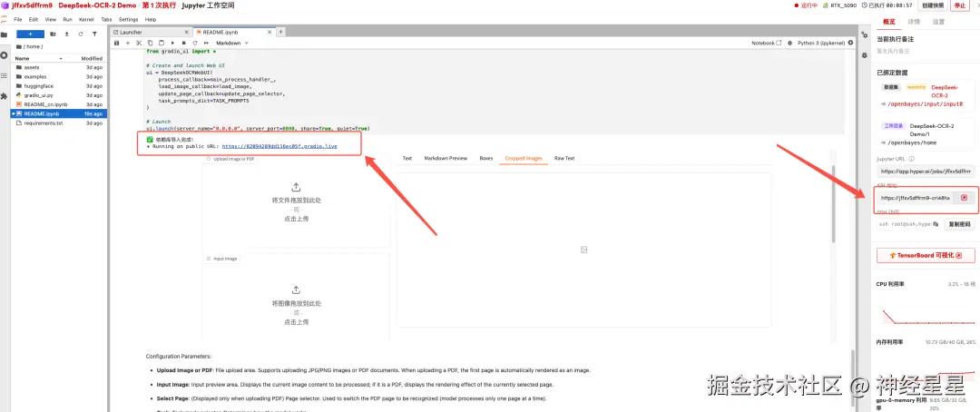Open the table of contents sidebar icon

(4, 75)
